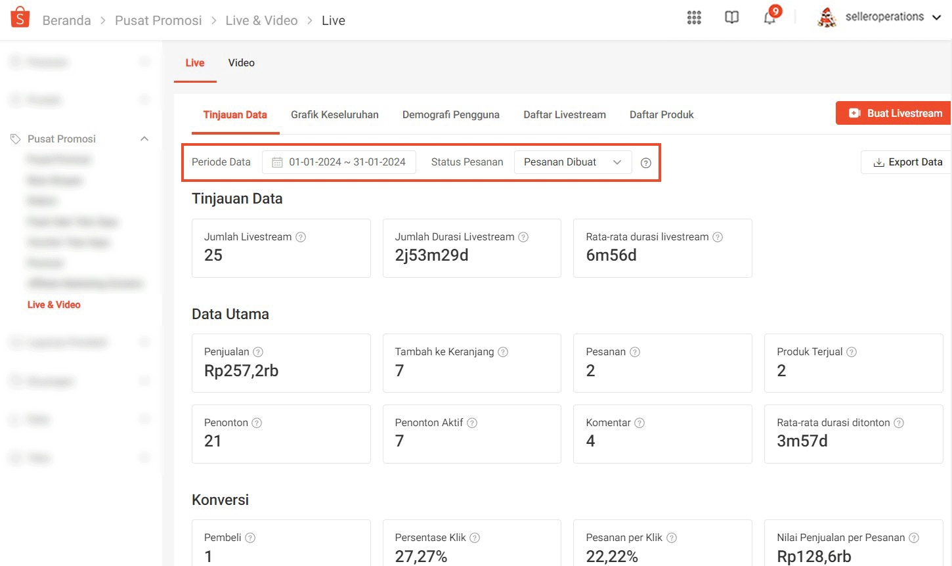The width and height of the screenshot is (952, 566).
Task: Open the Demografi Pengguna tab
Action: (451, 115)
